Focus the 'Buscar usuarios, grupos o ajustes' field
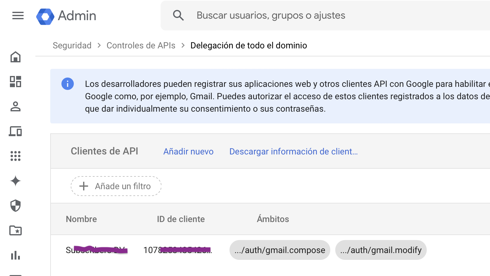The height and width of the screenshot is (276, 490). pyautogui.click(x=326, y=16)
